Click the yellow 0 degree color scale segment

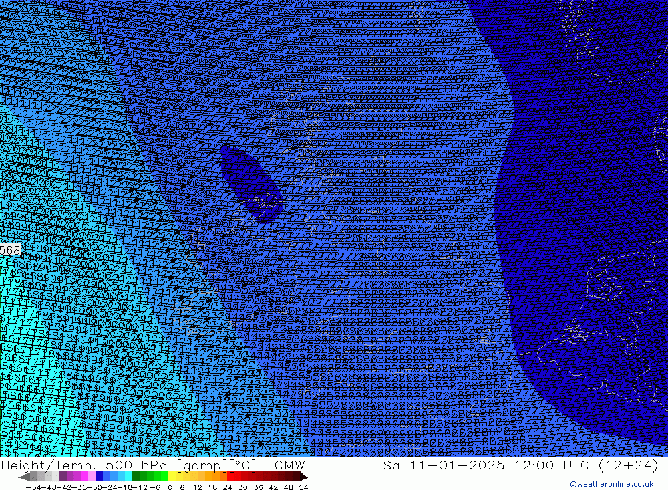click(x=172, y=477)
